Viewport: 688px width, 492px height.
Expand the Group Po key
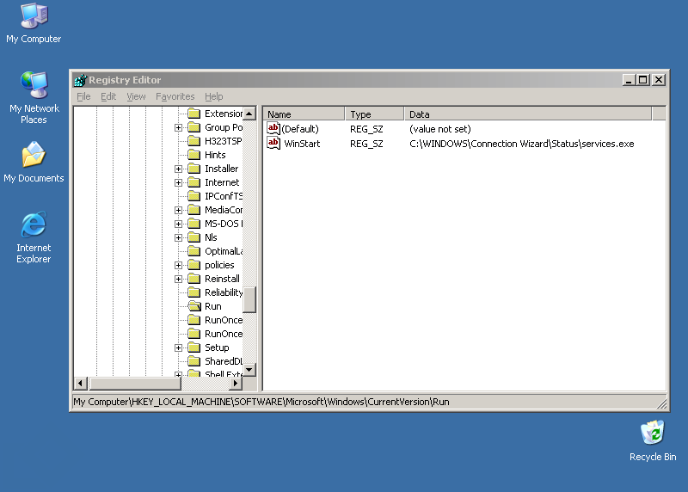(x=178, y=127)
